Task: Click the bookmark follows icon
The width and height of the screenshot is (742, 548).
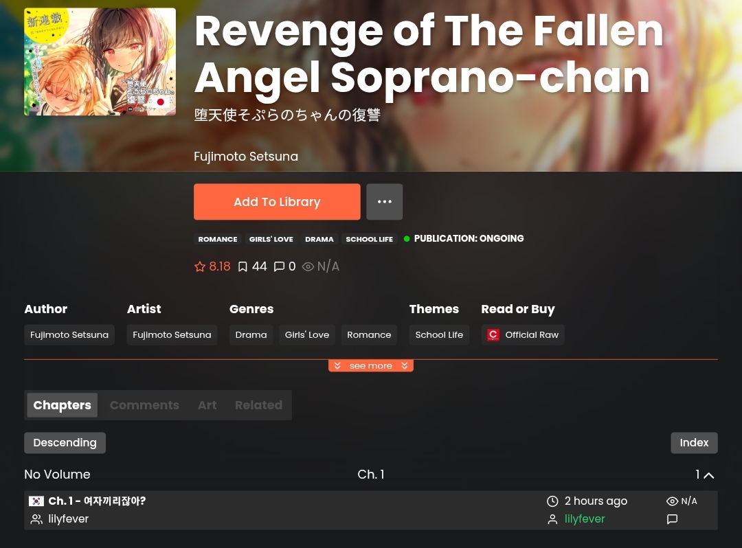Action: [243, 266]
